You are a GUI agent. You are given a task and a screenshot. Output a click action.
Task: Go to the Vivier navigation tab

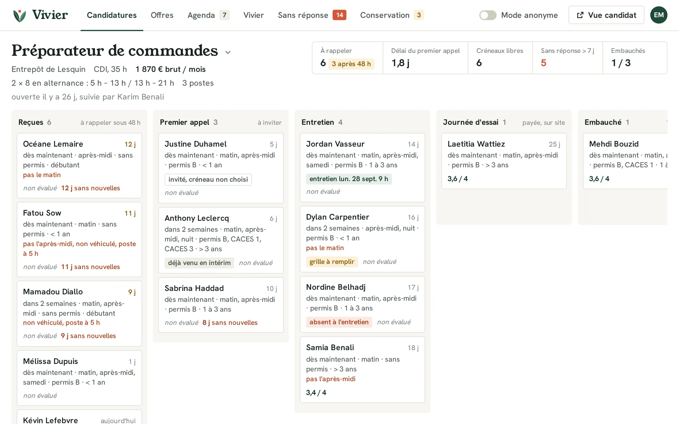[x=254, y=15]
